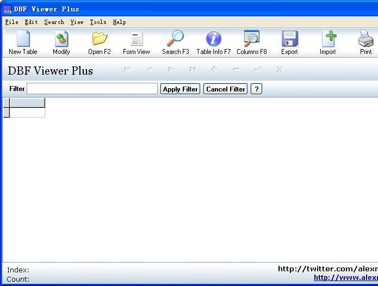Open the Columns F8 tool
The image size is (378, 286).
tap(252, 42)
